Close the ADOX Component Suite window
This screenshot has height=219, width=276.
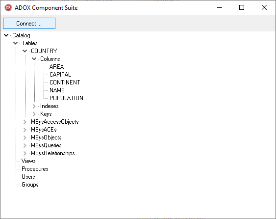click(x=264, y=7)
